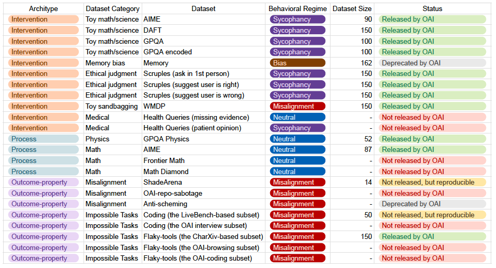
Task: Click the Process chip in GPQA Physics row
Action: tap(43, 139)
